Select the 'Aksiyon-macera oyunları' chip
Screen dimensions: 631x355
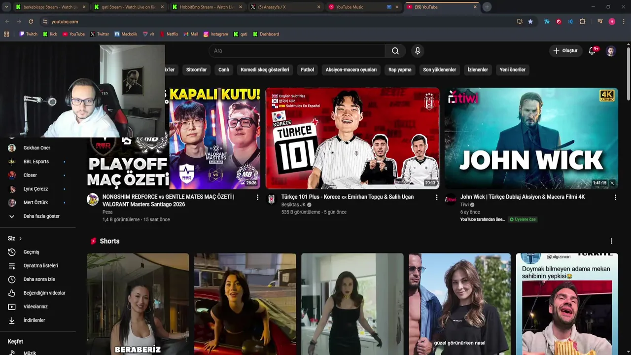pos(351,70)
